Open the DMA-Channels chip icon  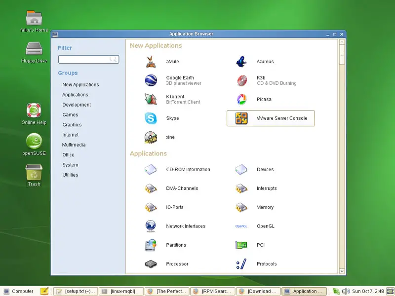coord(151,188)
